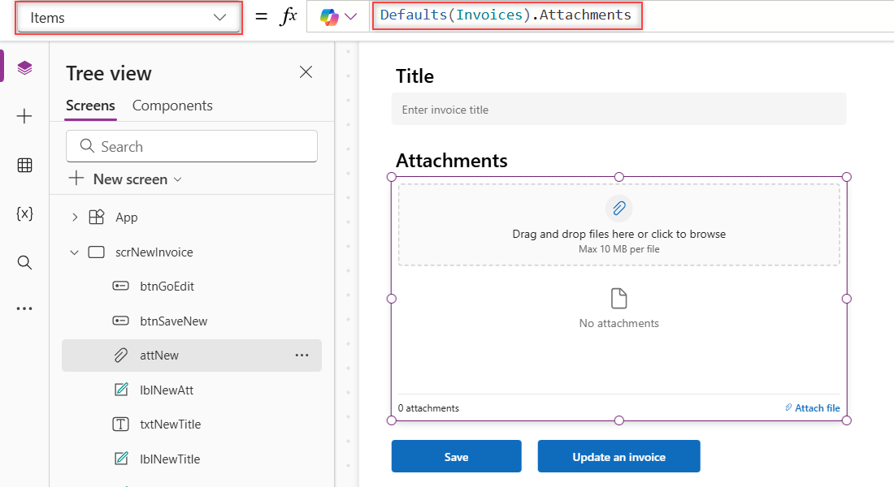
Task: Open the New screen dropdown chevron
Action: (178, 179)
